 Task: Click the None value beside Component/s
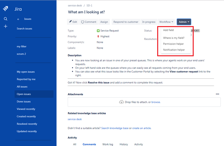[100, 42]
